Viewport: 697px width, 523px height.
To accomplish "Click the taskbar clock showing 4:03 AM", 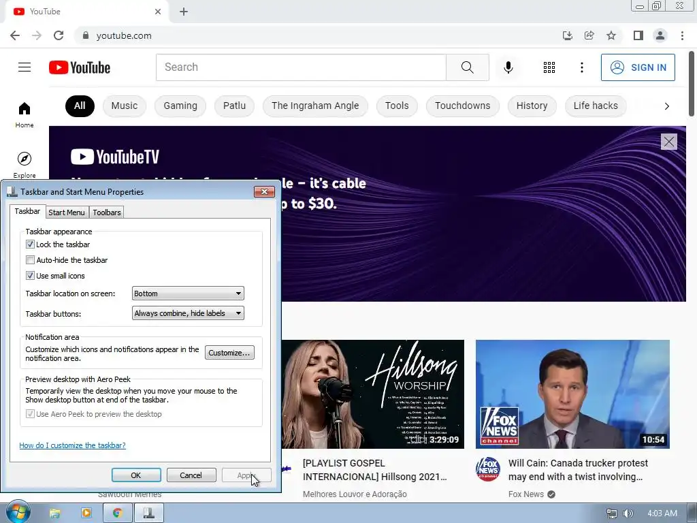I will (662, 513).
